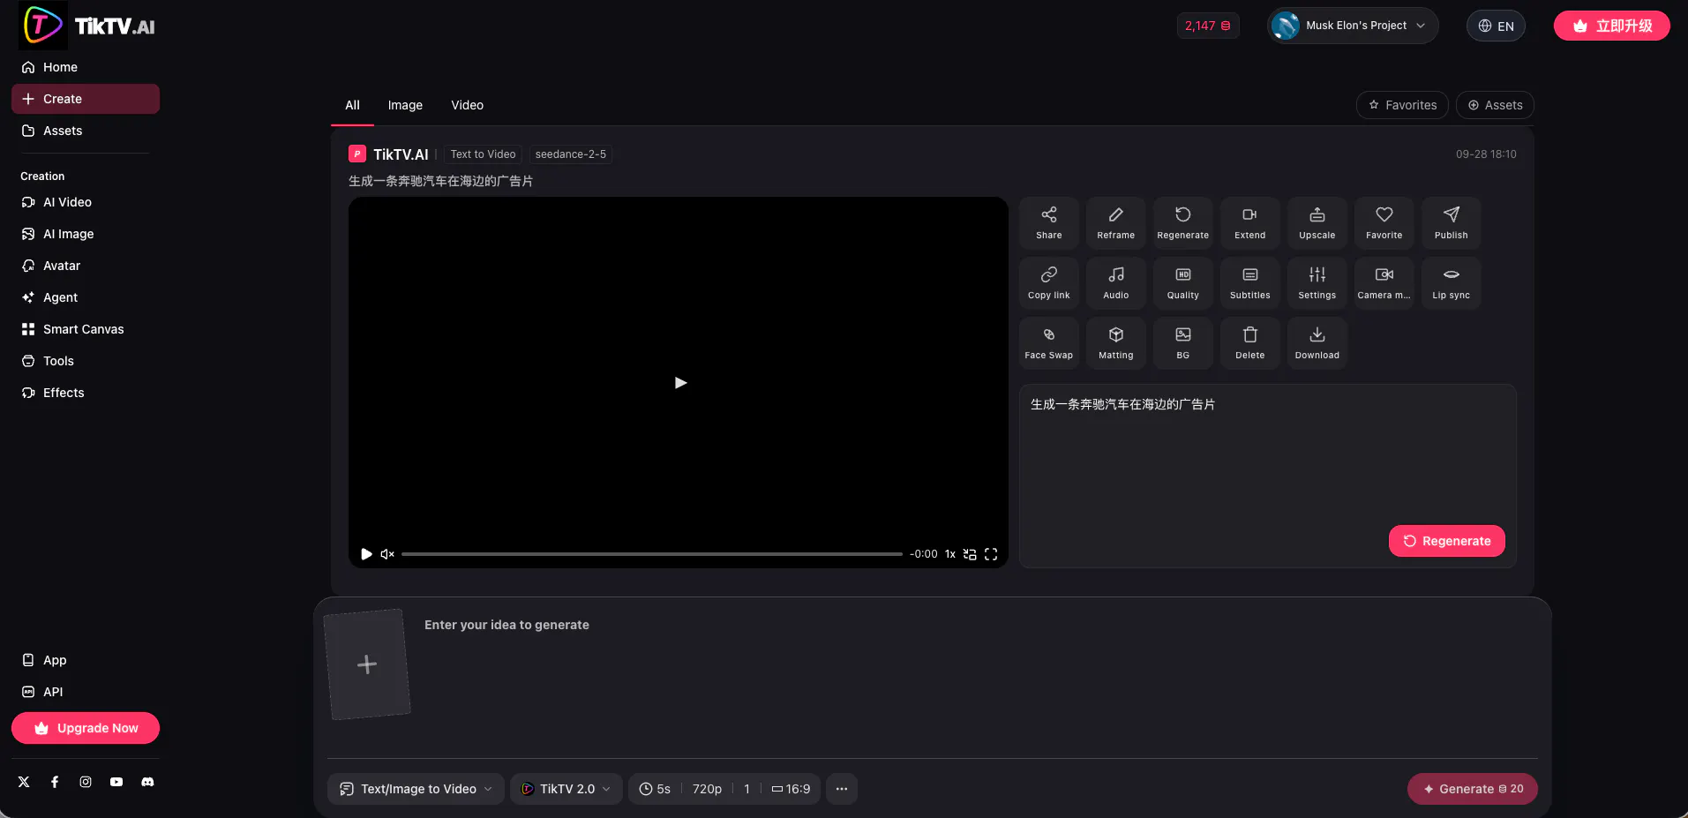Click the center play button on video
Screen dimensions: 1688x818
pos(680,382)
